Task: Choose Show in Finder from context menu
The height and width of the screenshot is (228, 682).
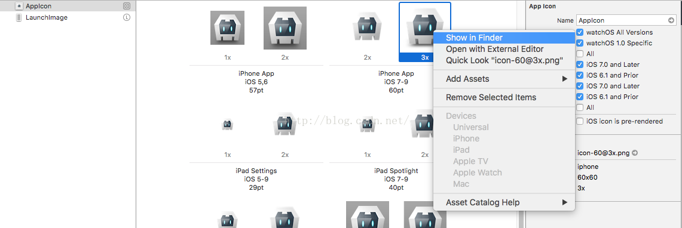Action: (x=504, y=38)
